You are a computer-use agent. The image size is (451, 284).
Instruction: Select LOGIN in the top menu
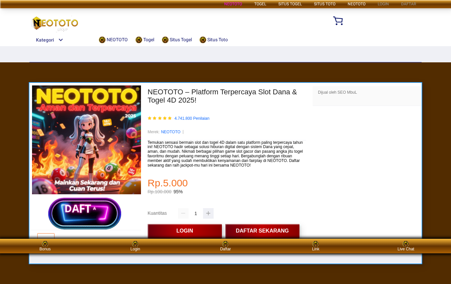pyautogui.click(x=383, y=4)
